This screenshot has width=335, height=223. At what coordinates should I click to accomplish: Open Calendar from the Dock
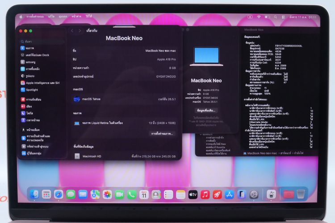(x=144, y=194)
